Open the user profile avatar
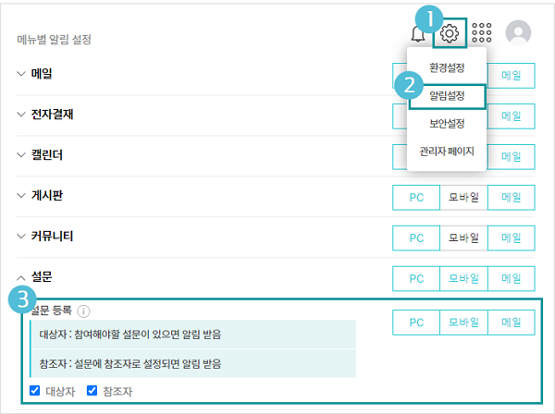 [518, 32]
